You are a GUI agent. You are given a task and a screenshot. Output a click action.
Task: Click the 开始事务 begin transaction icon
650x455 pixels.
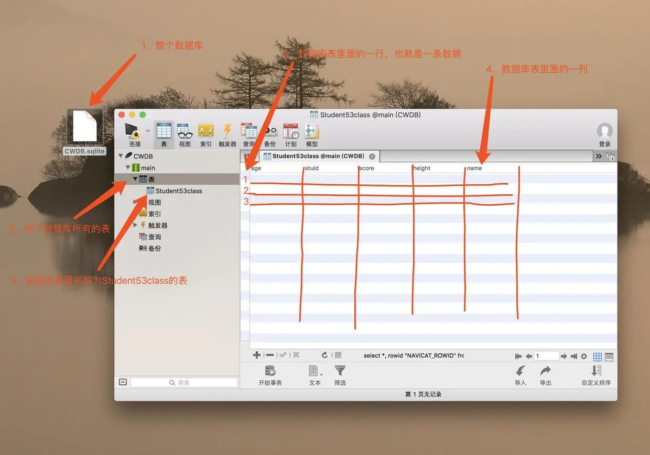tap(270, 371)
